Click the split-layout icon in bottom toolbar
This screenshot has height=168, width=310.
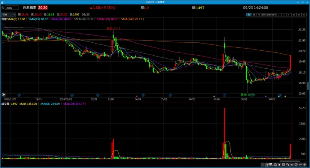284,165
